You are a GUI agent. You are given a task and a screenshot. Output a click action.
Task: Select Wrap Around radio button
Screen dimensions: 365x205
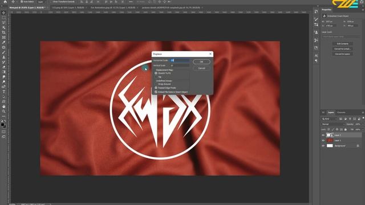pos(156,84)
